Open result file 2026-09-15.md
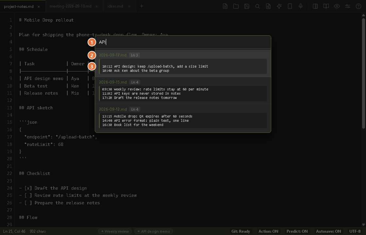The height and width of the screenshot is (235, 366). [x=112, y=82]
